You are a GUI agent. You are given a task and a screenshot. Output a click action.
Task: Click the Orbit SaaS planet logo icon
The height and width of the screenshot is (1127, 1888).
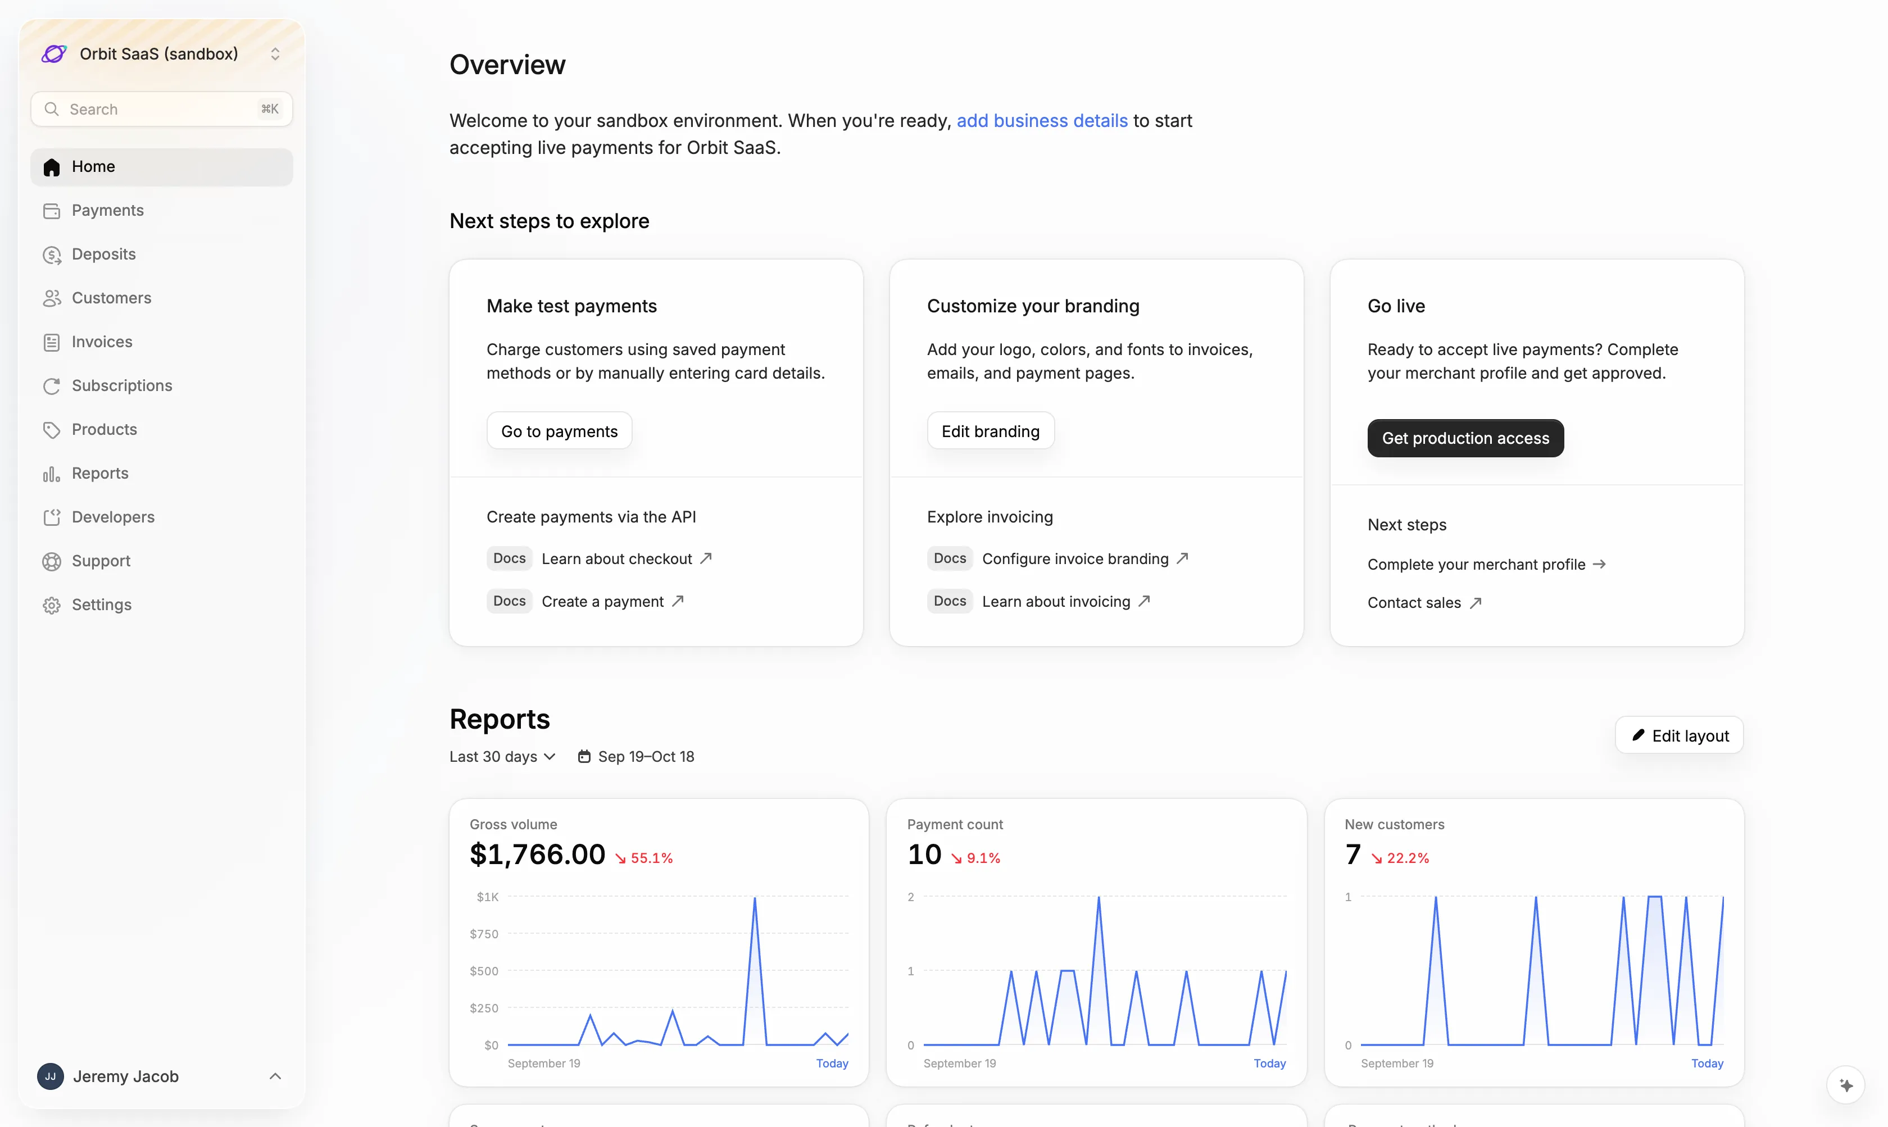click(54, 54)
